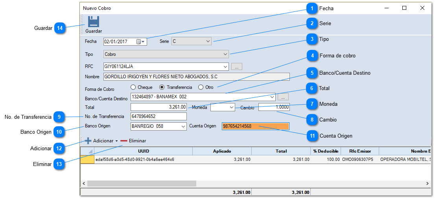Select the Otro radio button
435x199 pixels.
201,87
